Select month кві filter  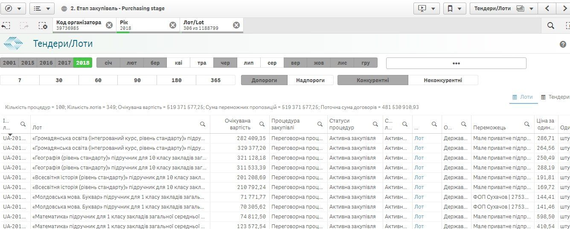click(x=178, y=63)
